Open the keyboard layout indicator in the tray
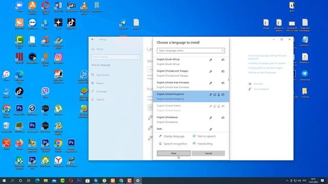 point(305,180)
